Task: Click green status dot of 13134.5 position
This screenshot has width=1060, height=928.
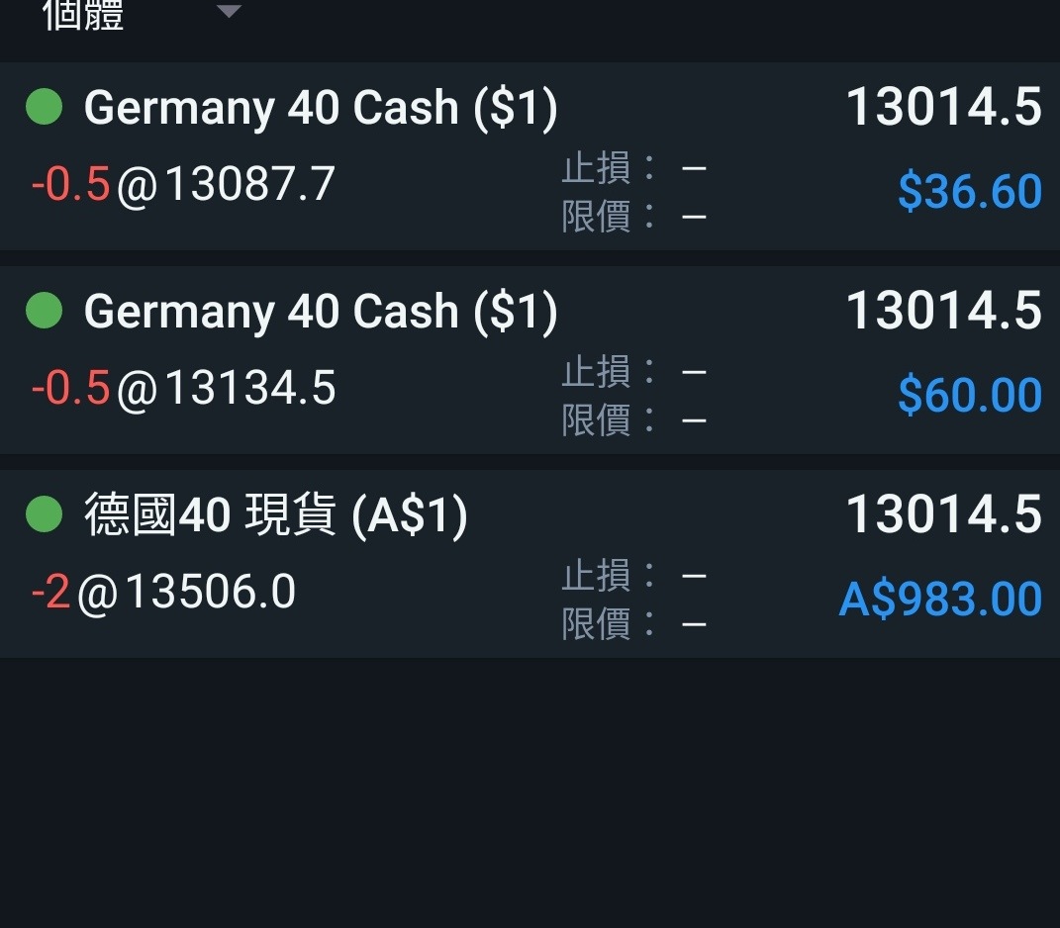Action: (x=44, y=311)
